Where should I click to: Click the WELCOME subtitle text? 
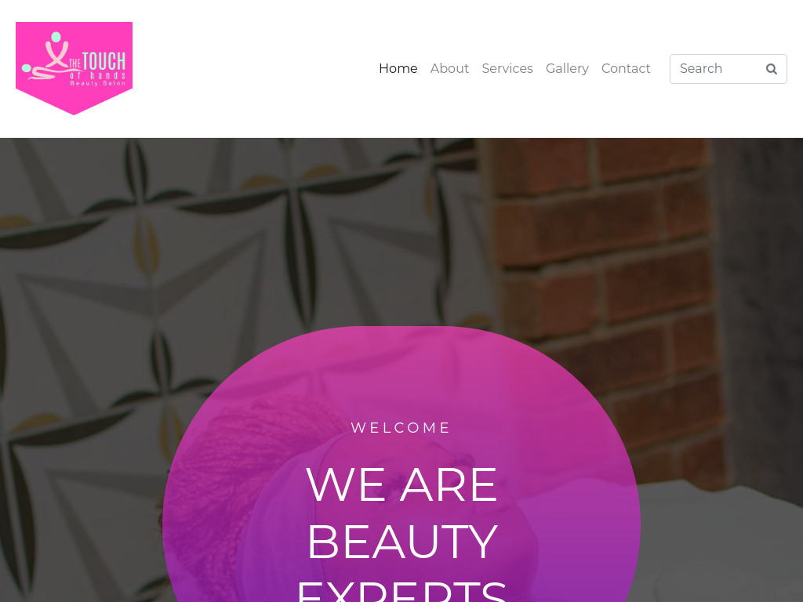point(401,427)
